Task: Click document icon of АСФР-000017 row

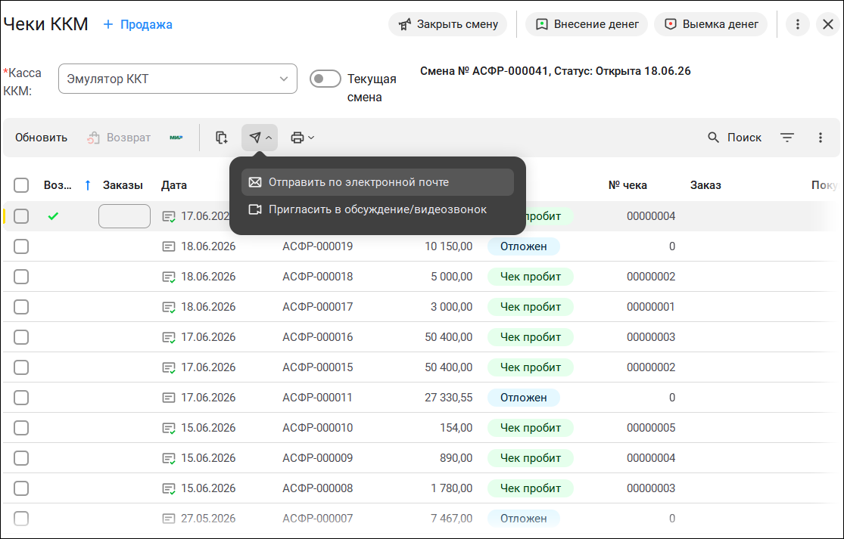Action: click(x=169, y=308)
